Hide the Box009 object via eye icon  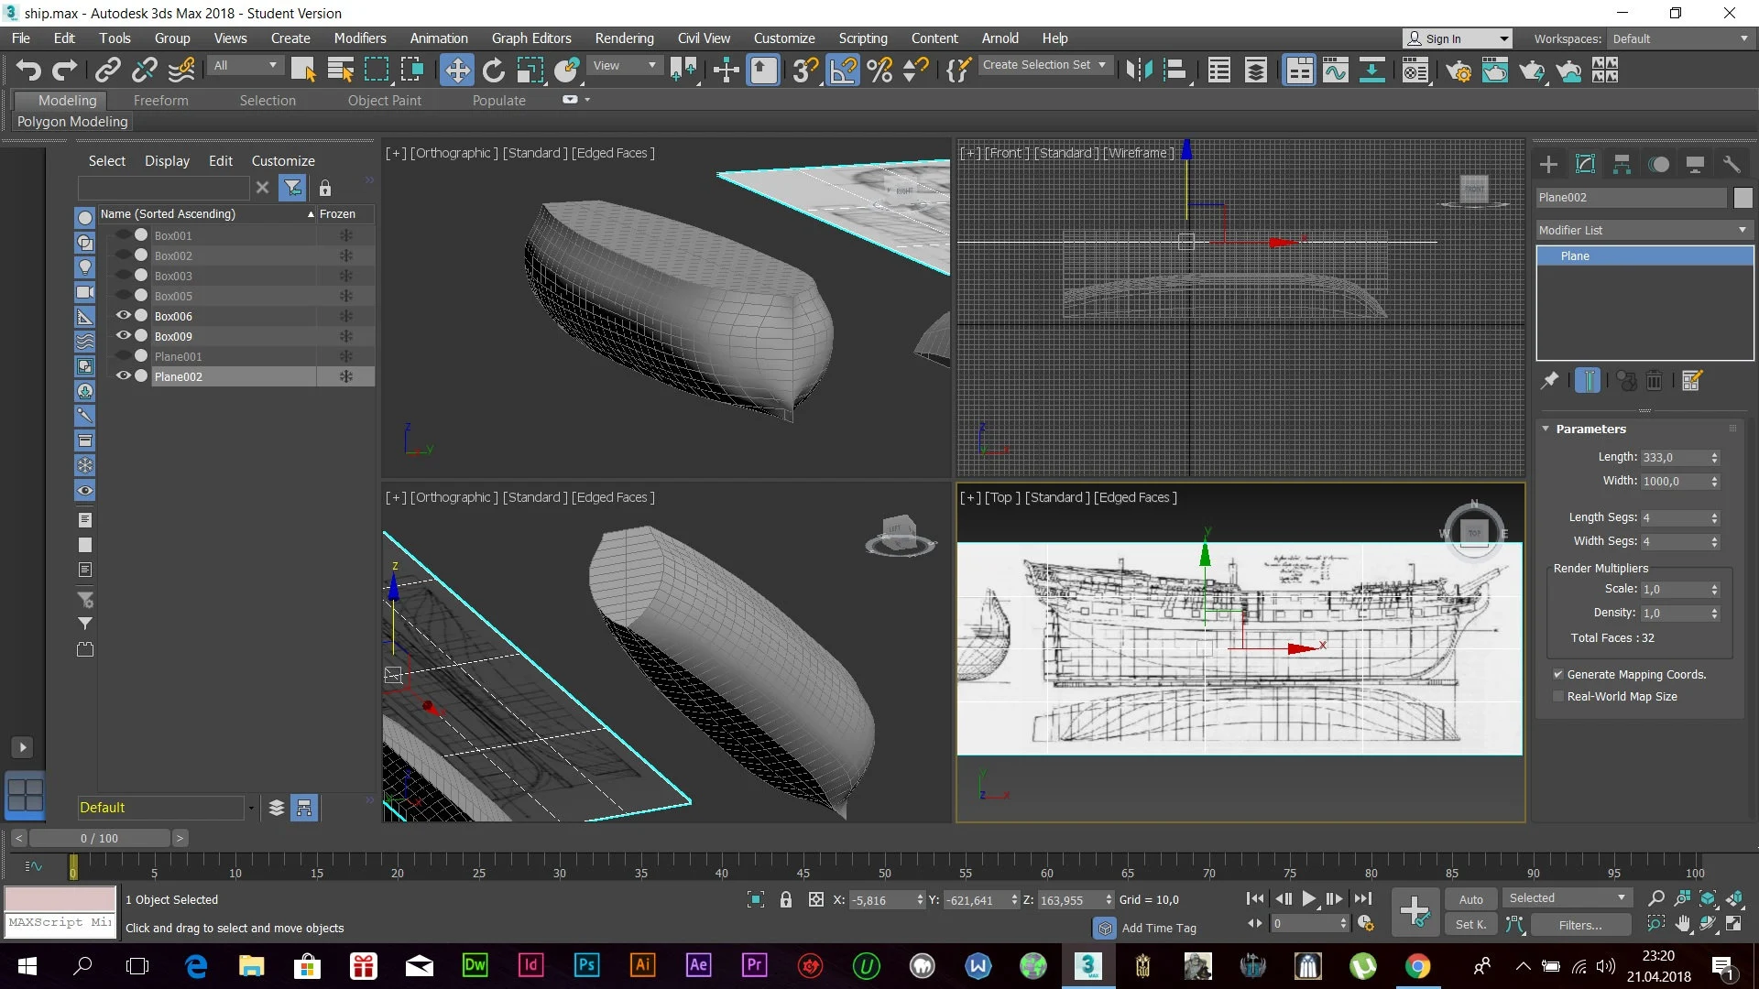click(123, 335)
